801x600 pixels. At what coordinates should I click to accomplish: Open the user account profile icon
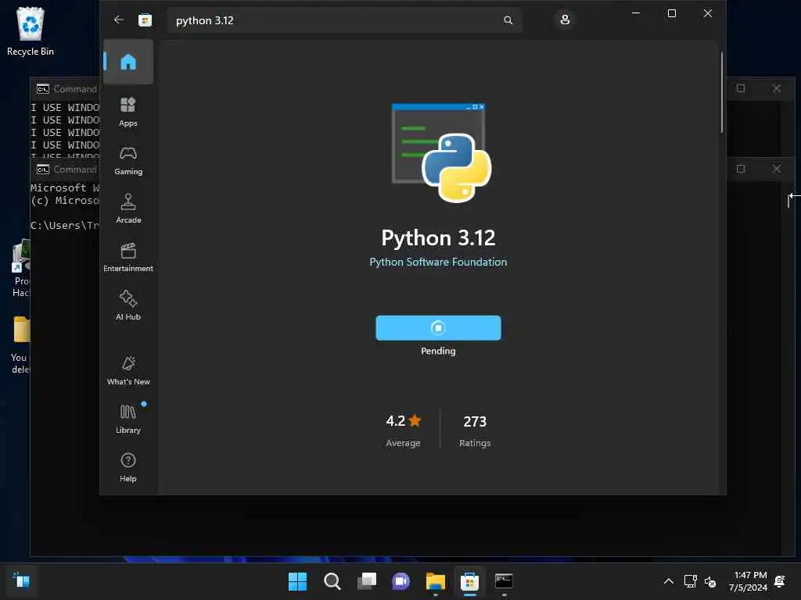(565, 20)
